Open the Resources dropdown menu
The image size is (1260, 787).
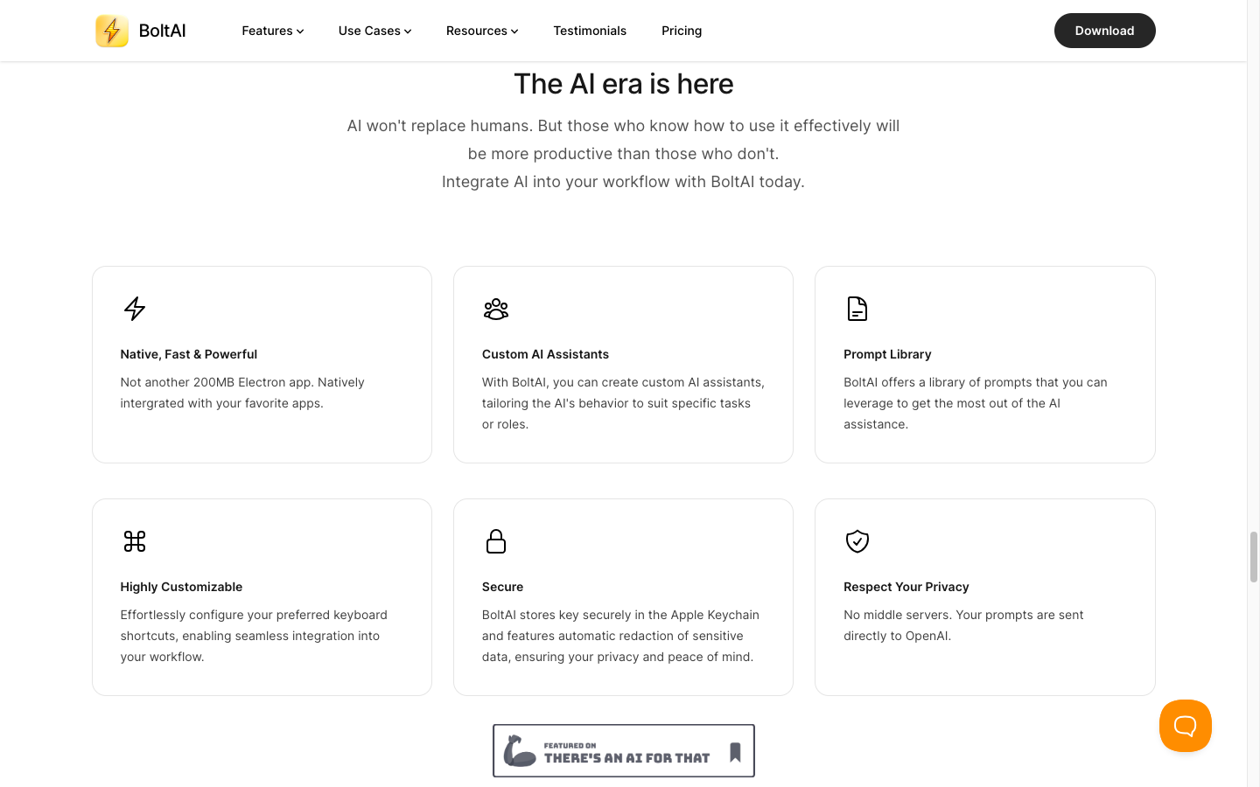click(x=482, y=31)
